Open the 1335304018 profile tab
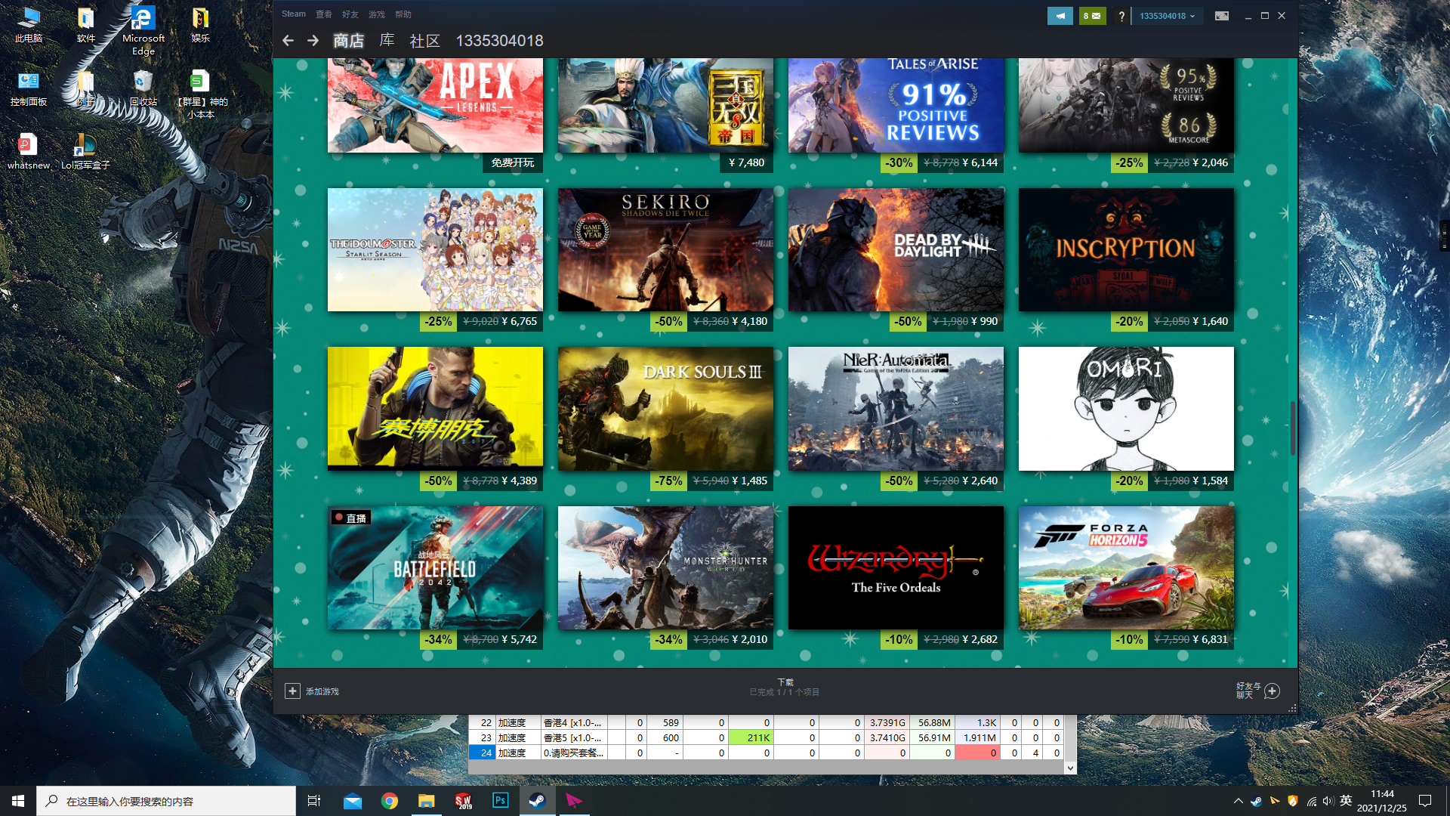This screenshot has width=1450, height=816. coord(499,41)
